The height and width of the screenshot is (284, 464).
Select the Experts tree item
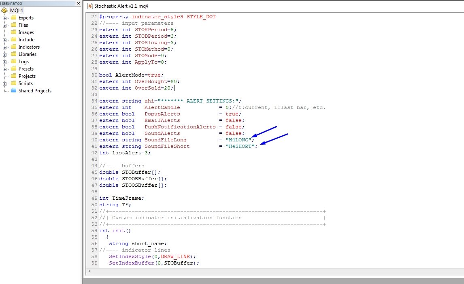(x=26, y=18)
